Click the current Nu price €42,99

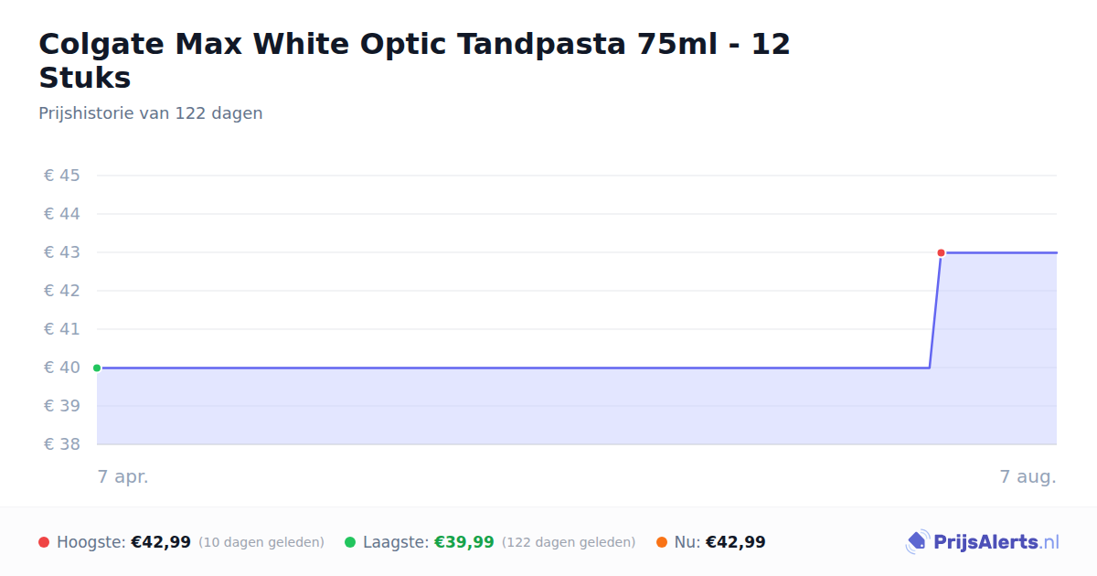pos(736,542)
